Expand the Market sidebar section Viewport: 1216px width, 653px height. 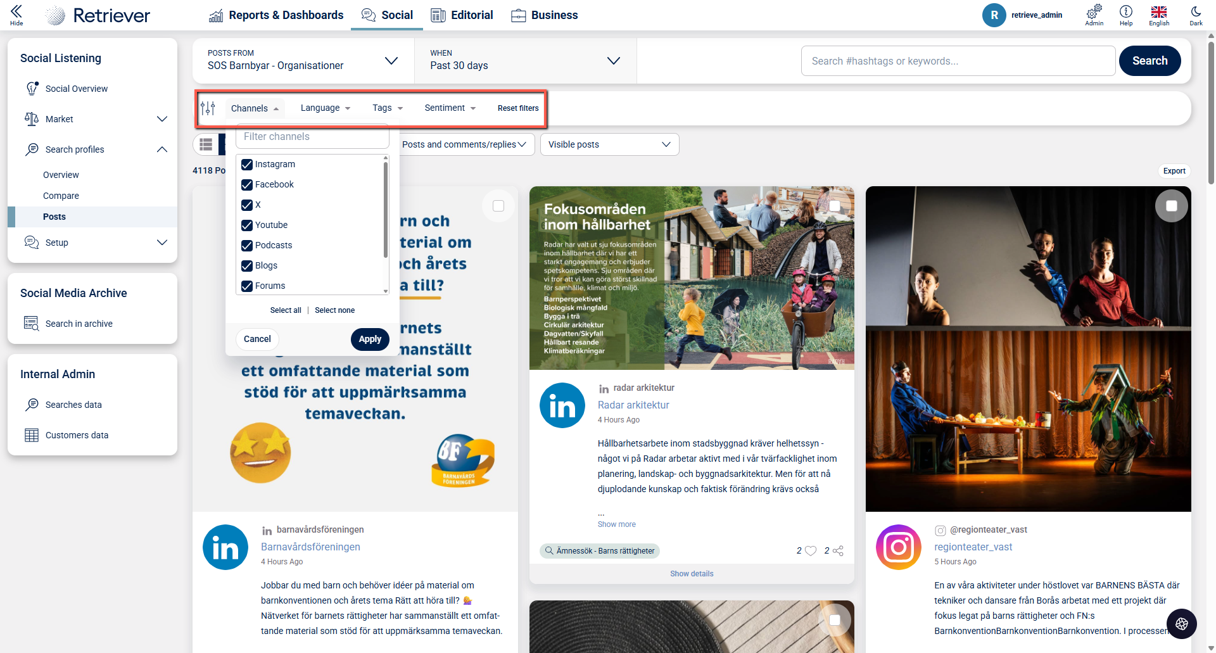[x=95, y=119]
